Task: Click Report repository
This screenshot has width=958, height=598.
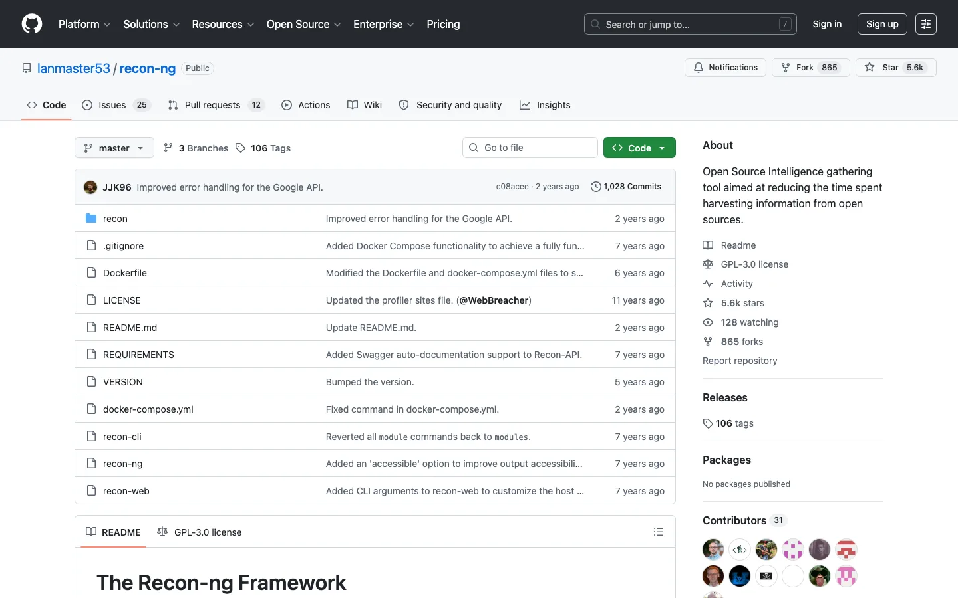Action: coord(740,361)
